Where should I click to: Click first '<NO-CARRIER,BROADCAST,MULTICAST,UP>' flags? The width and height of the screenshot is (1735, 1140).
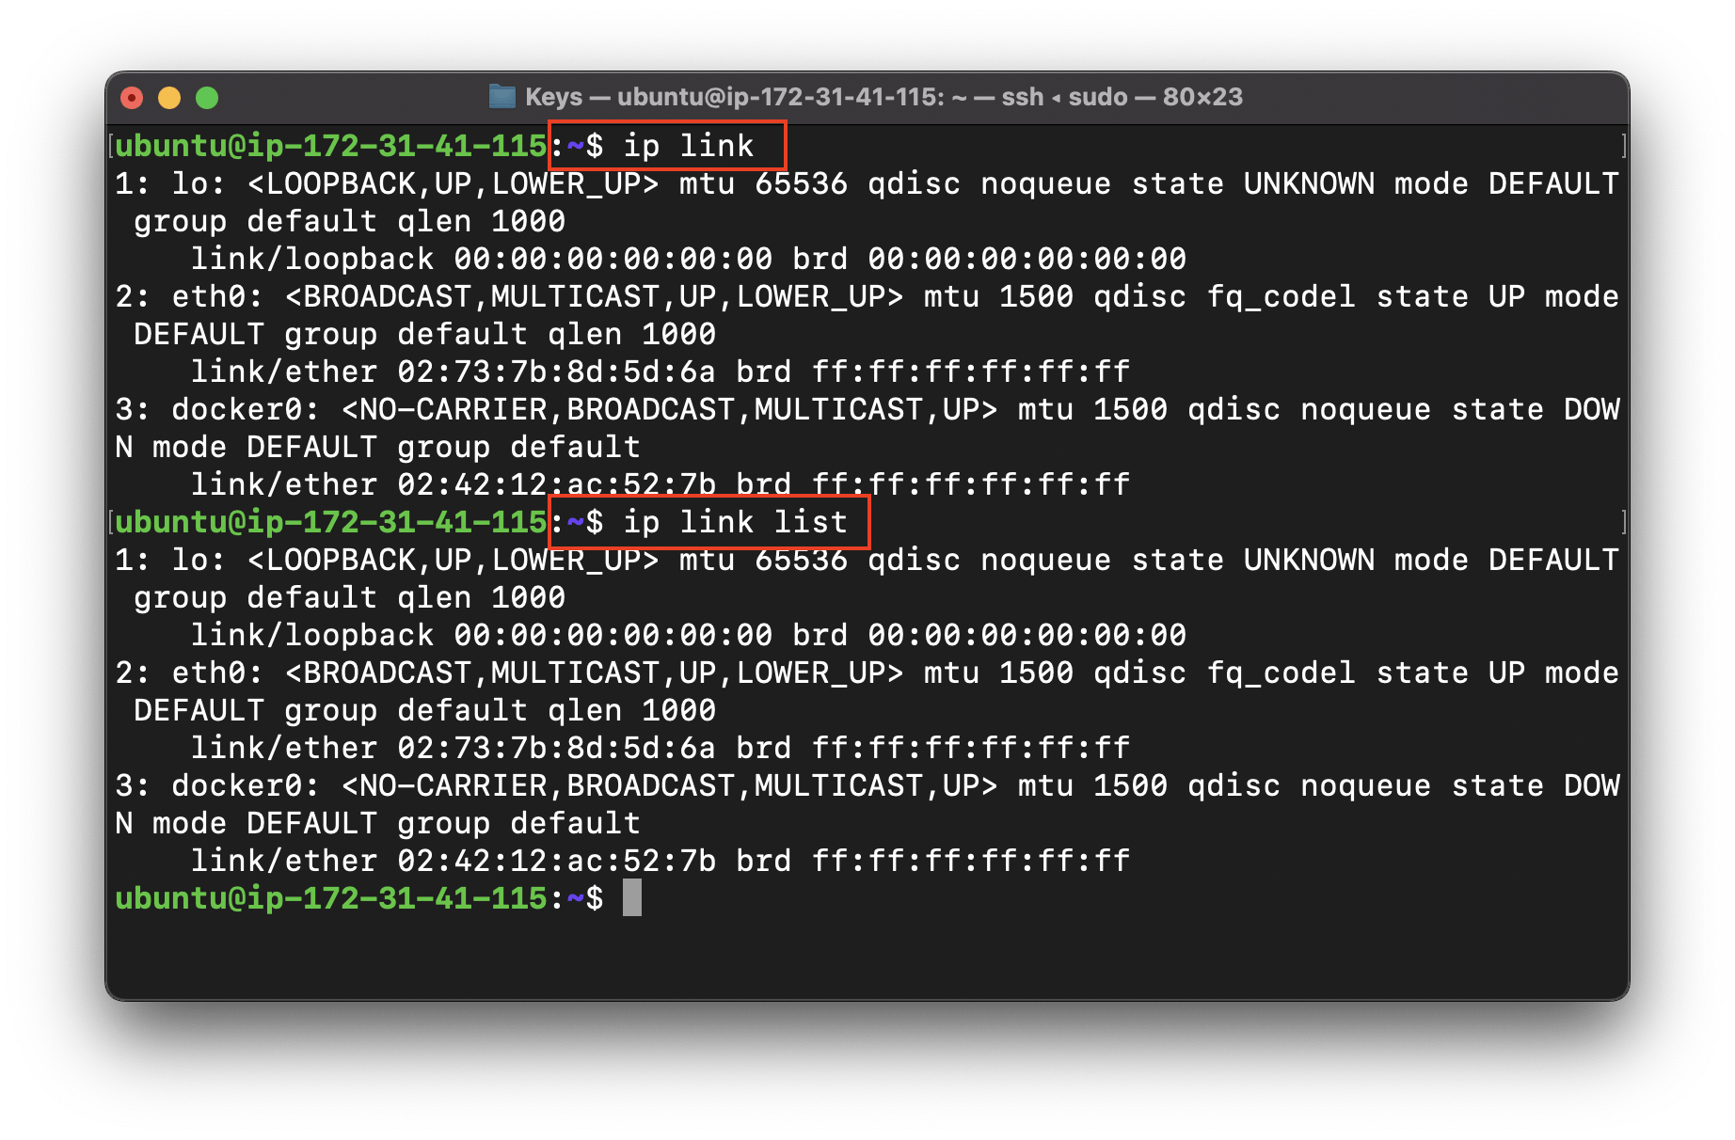670,409
